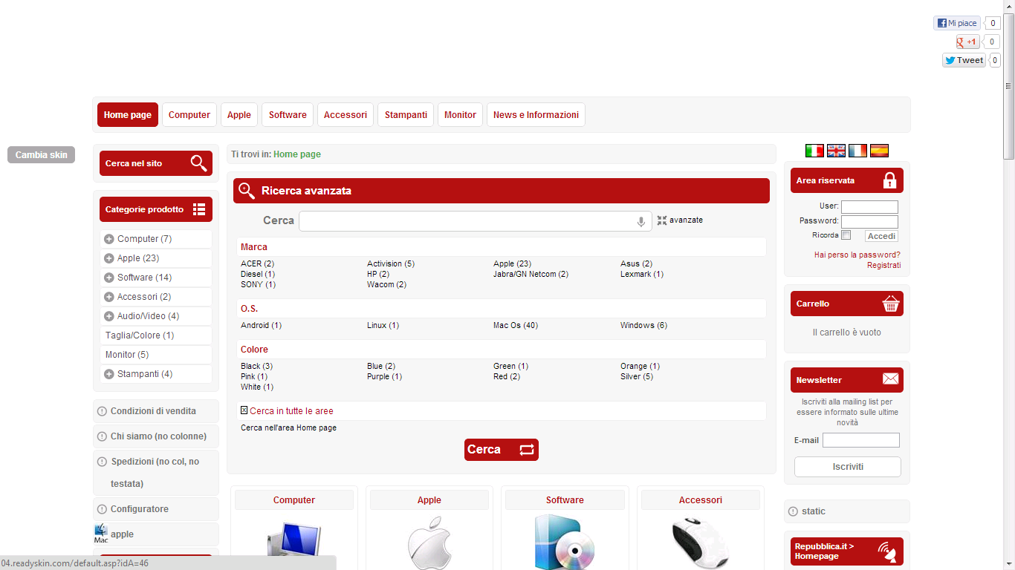
Task: Click the newsletter E-mail field
Action: [861, 440]
